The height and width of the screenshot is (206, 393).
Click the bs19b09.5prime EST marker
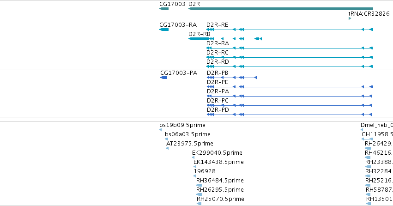pos(160,130)
